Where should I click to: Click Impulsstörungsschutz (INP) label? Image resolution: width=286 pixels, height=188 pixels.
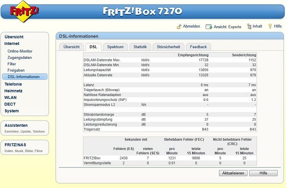tap(105, 100)
